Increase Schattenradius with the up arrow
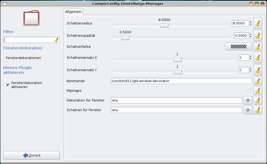 (x=250, y=22)
